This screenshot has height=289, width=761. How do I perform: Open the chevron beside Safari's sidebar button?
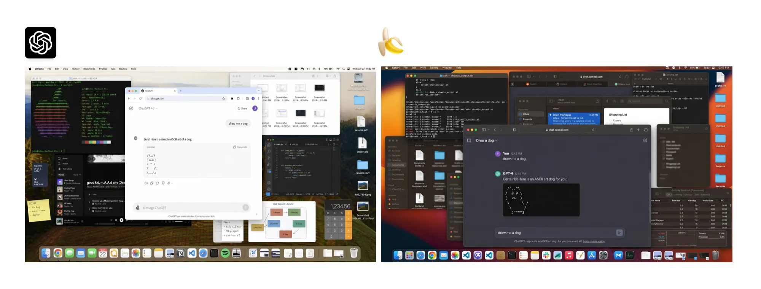pyautogui.click(x=489, y=130)
